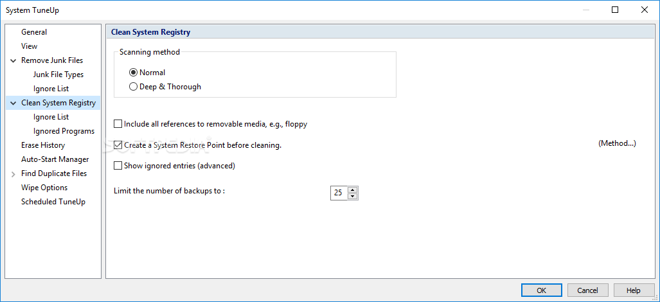Collapse the Clean System Registry node
This screenshot has width=660, height=302.
tap(13, 103)
